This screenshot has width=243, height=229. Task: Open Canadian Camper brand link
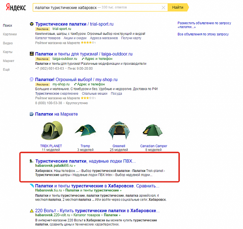coord(153,146)
